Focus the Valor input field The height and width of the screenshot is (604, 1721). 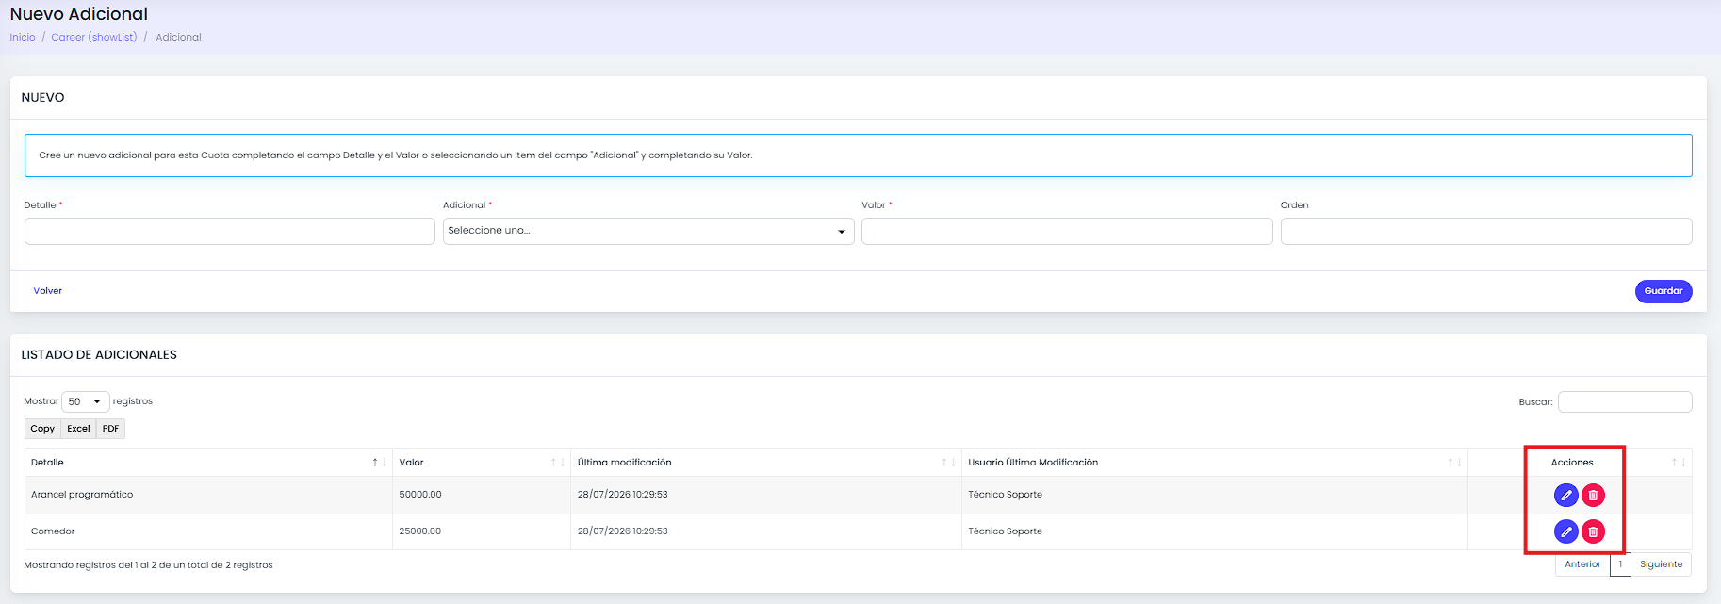(x=1067, y=231)
